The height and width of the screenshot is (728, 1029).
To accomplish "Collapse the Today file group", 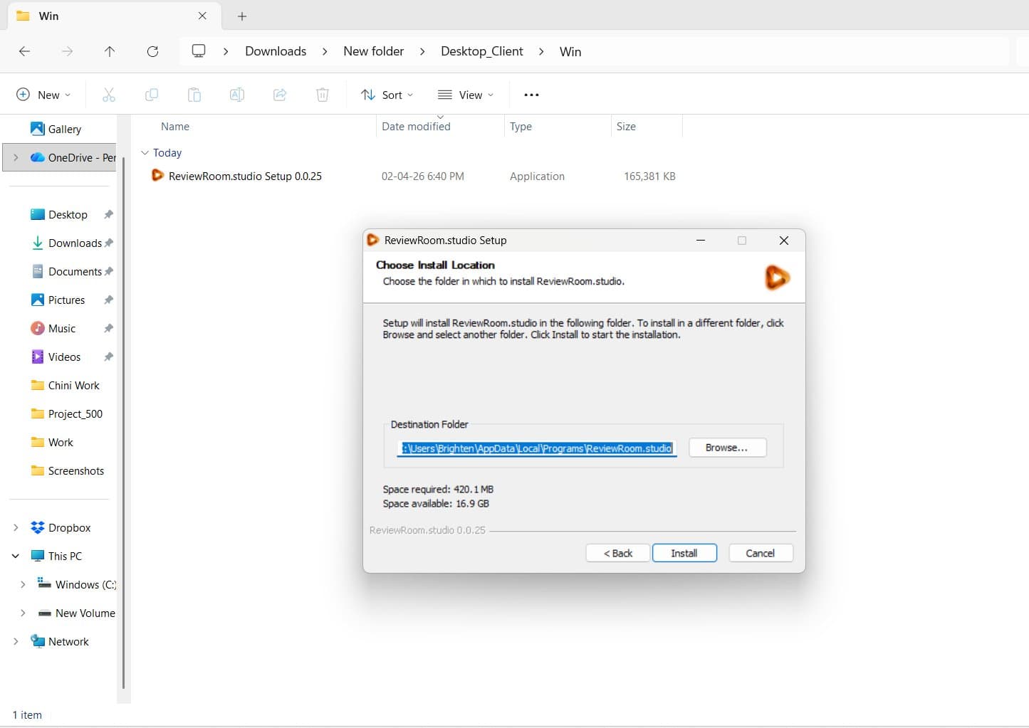I will 145,152.
